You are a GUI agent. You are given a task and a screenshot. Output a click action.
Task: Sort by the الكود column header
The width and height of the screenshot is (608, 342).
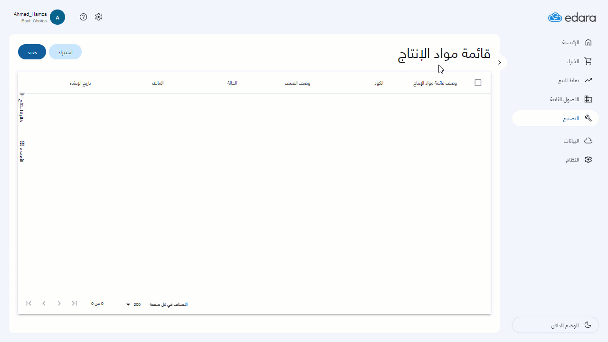click(x=379, y=83)
